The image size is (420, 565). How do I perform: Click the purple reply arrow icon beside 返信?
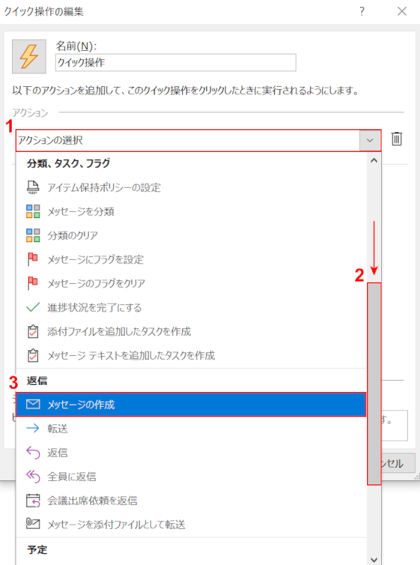(32, 453)
